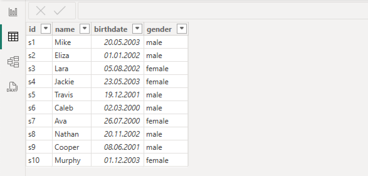Select the birthdate column header
The height and width of the screenshot is (176, 368).
(x=118, y=29)
